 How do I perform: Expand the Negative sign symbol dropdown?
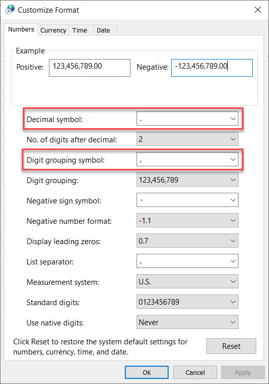pos(187,200)
